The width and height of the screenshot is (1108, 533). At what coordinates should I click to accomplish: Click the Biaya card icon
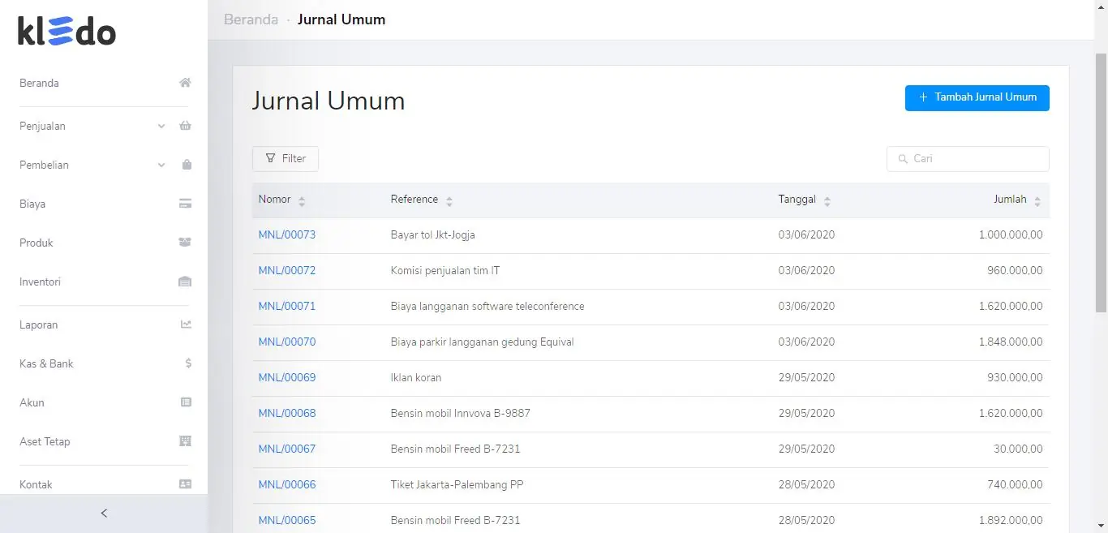coord(185,204)
